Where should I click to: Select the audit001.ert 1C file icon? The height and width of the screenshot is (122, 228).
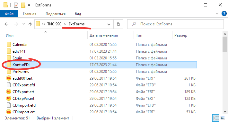(9, 78)
